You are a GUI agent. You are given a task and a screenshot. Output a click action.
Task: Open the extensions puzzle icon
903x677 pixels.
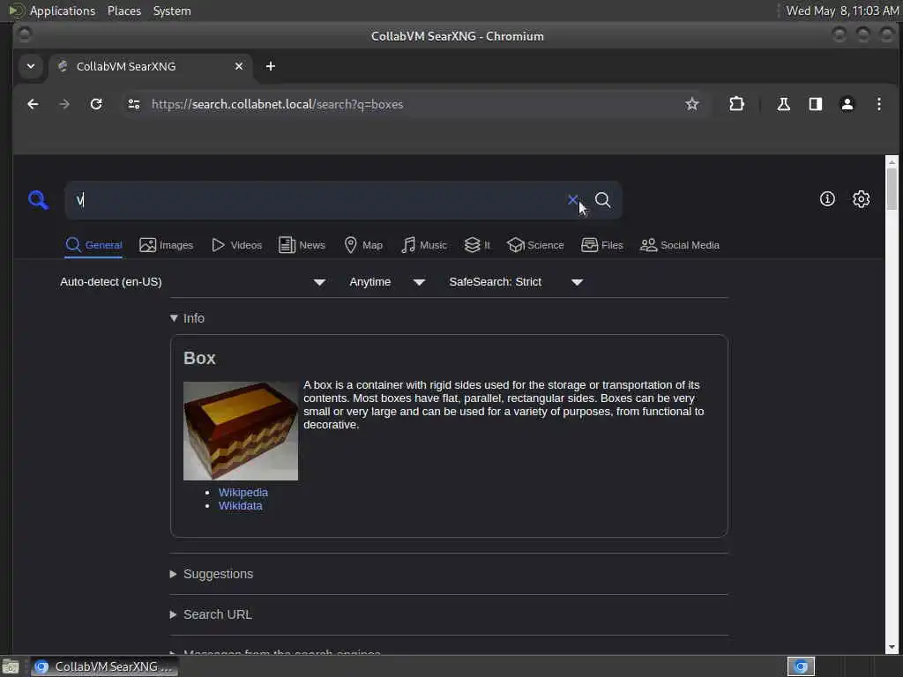tap(736, 104)
